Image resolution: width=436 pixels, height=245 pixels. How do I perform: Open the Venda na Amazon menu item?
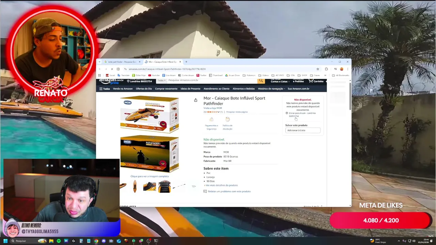(123, 89)
